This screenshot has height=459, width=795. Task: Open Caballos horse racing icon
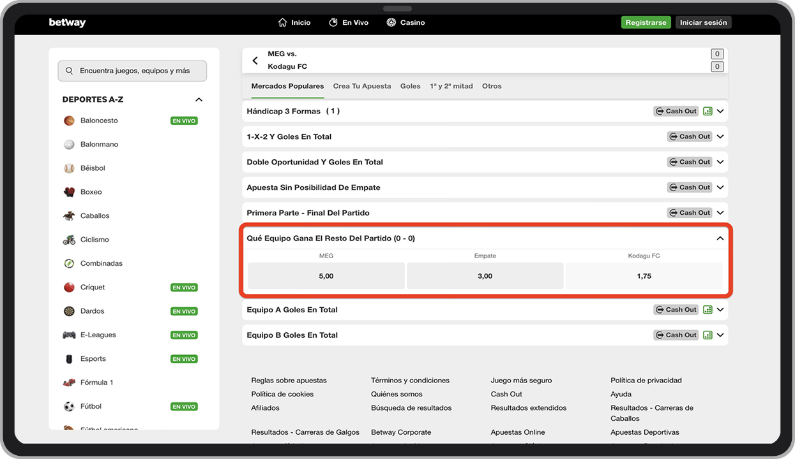pyautogui.click(x=69, y=216)
